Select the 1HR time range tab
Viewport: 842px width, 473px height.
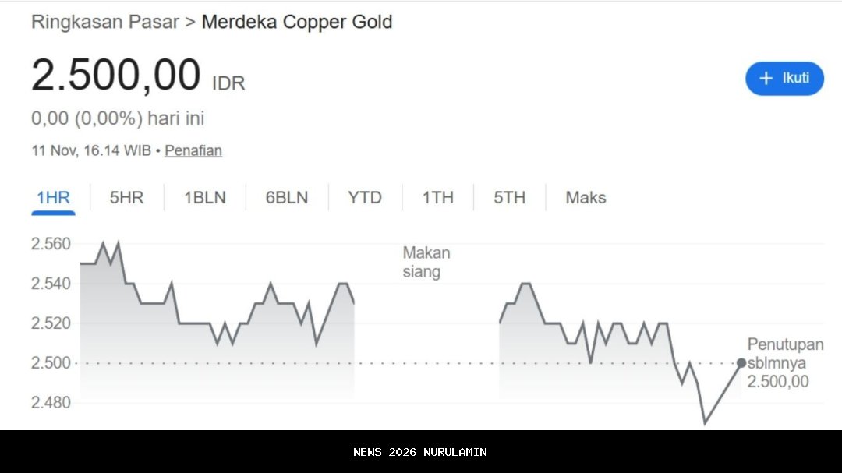pos(53,198)
